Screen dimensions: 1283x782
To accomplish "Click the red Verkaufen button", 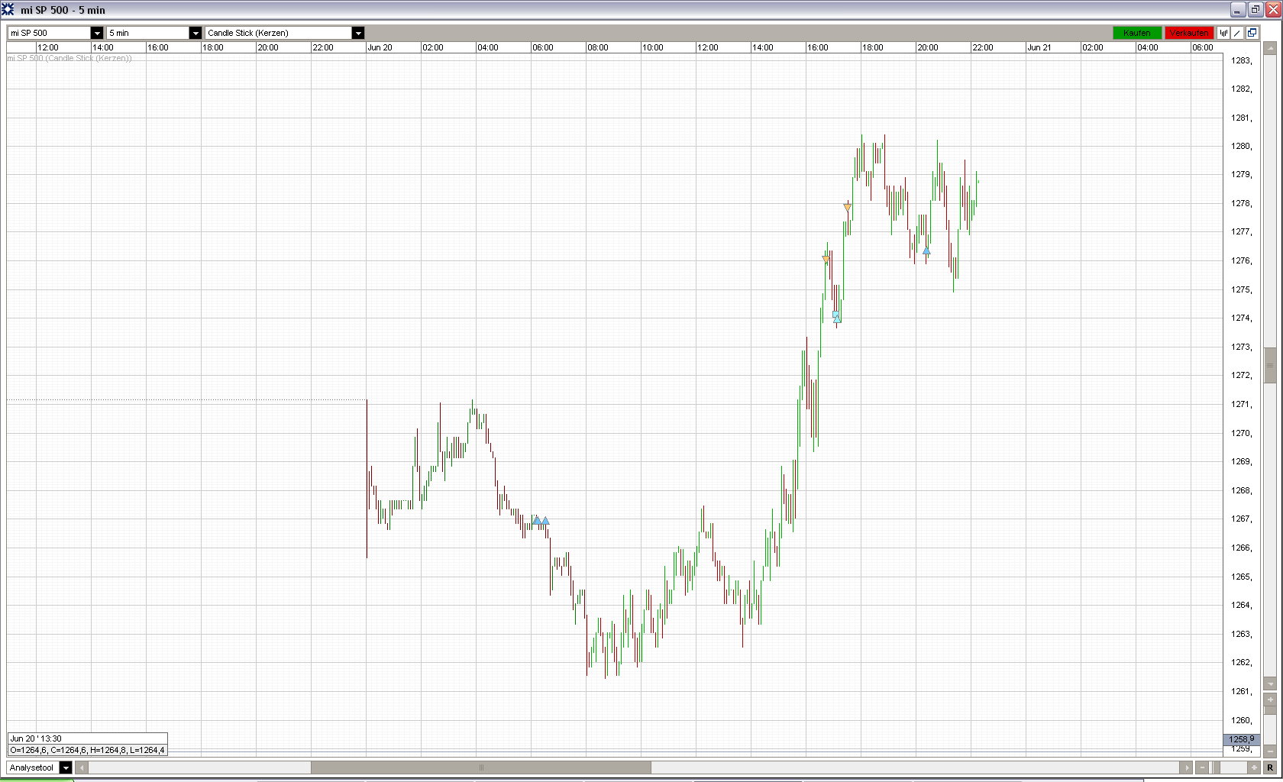I will [1189, 33].
